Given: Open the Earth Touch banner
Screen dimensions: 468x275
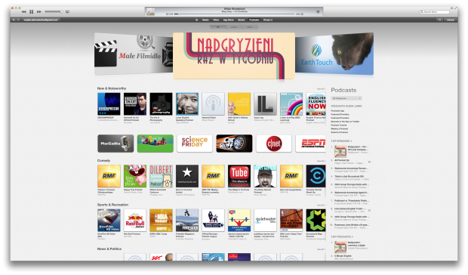Looking at the screenshot, I should click(334, 54).
